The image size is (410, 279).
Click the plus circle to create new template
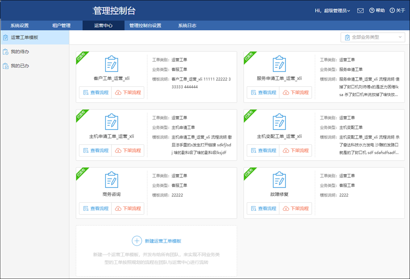137,241
